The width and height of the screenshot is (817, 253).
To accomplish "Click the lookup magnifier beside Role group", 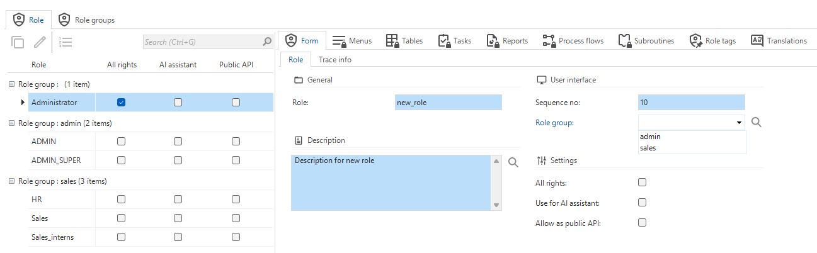I will click(757, 122).
